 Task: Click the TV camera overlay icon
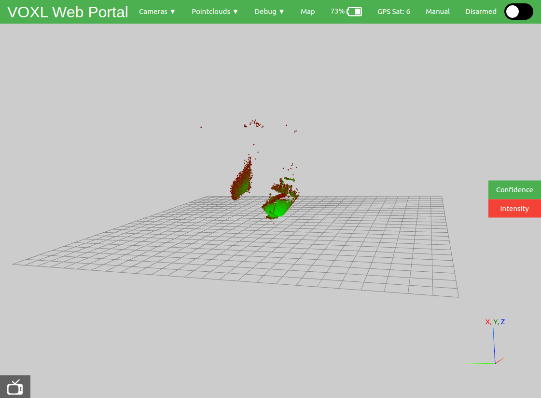(x=15, y=386)
